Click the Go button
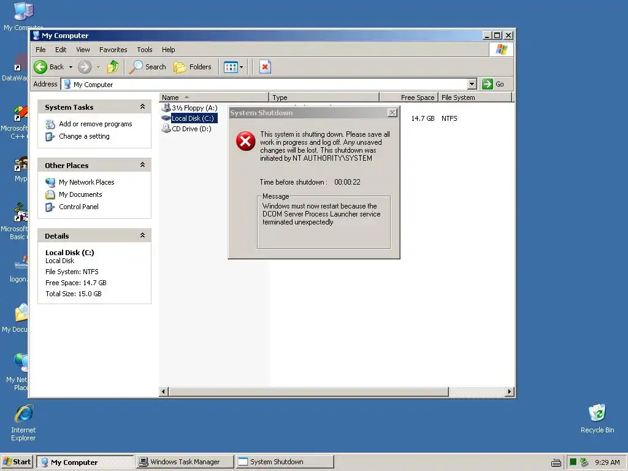 pos(493,84)
